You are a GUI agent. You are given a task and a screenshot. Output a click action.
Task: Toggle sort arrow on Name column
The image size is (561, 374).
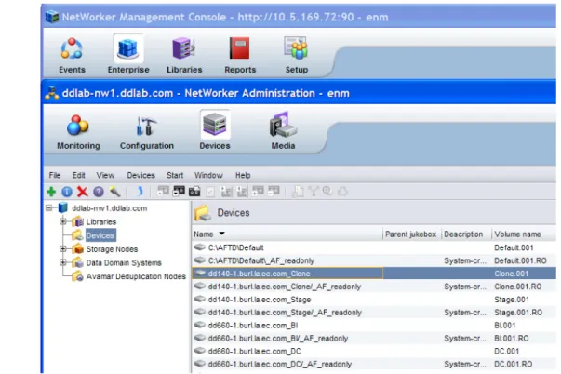pos(221,234)
